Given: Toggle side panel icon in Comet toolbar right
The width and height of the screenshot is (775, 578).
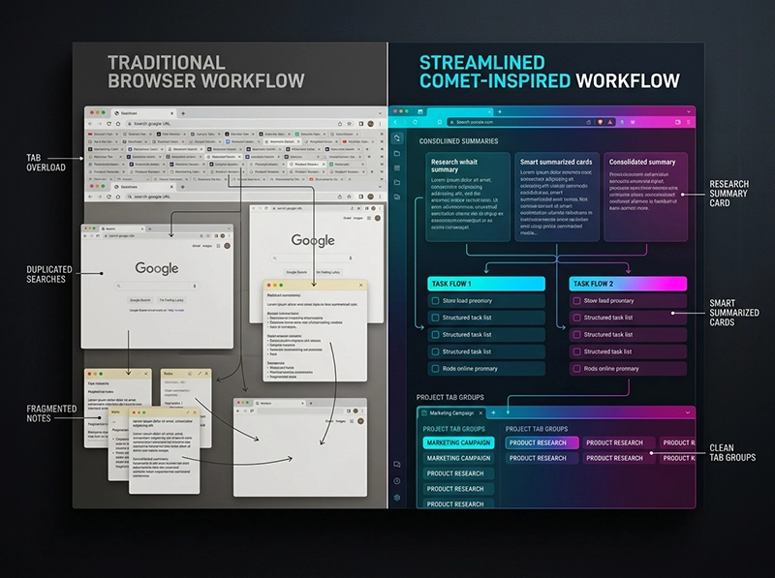Looking at the screenshot, I should pos(678,122).
